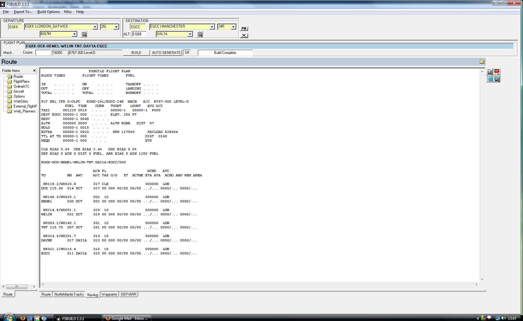The image size is (523, 321).
Task: Click the AUTO GENERATE button
Action: point(166,53)
